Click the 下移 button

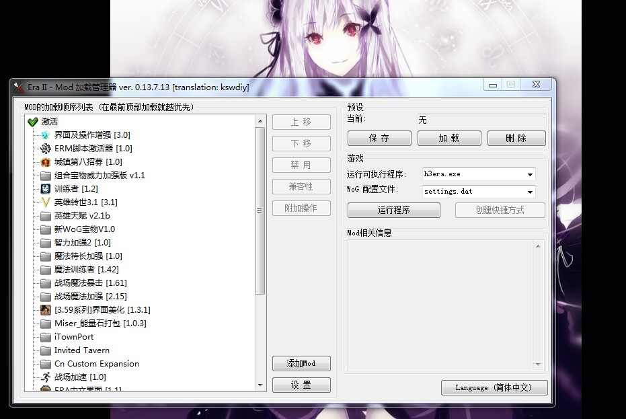pyautogui.click(x=301, y=144)
